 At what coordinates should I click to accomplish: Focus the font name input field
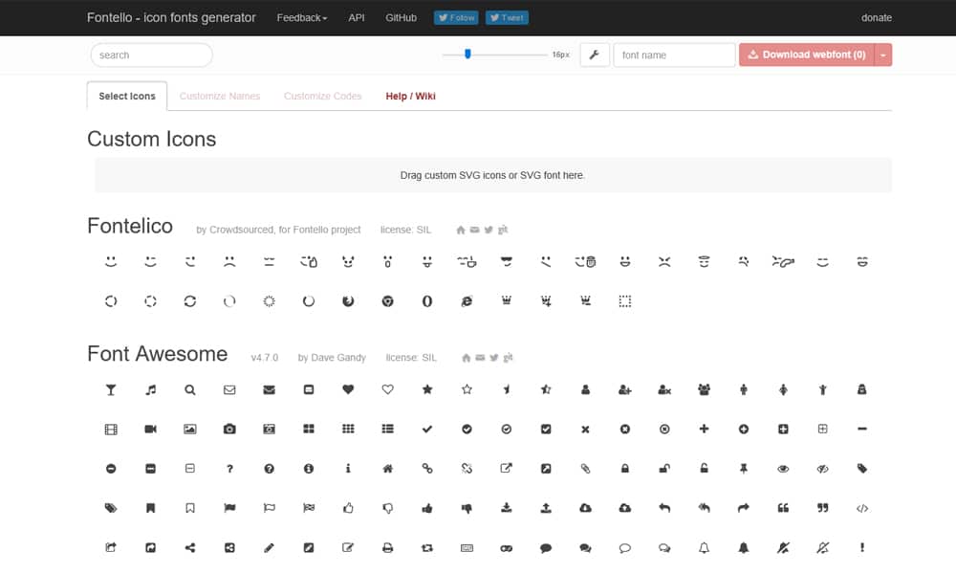674,55
